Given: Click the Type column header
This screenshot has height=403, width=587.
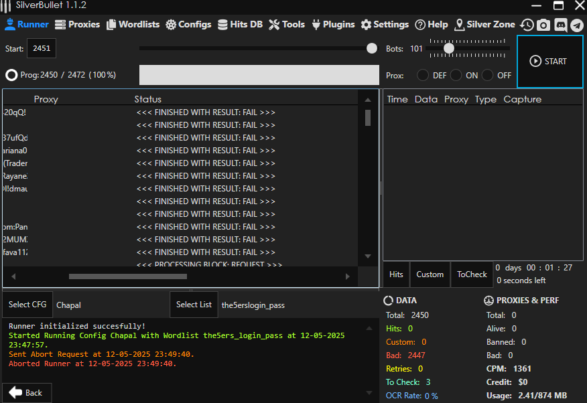Looking at the screenshot, I should point(486,99).
